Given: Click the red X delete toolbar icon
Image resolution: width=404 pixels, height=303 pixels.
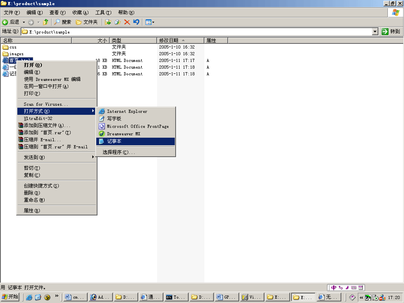Looking at the screenshot, I should point(127,22).
